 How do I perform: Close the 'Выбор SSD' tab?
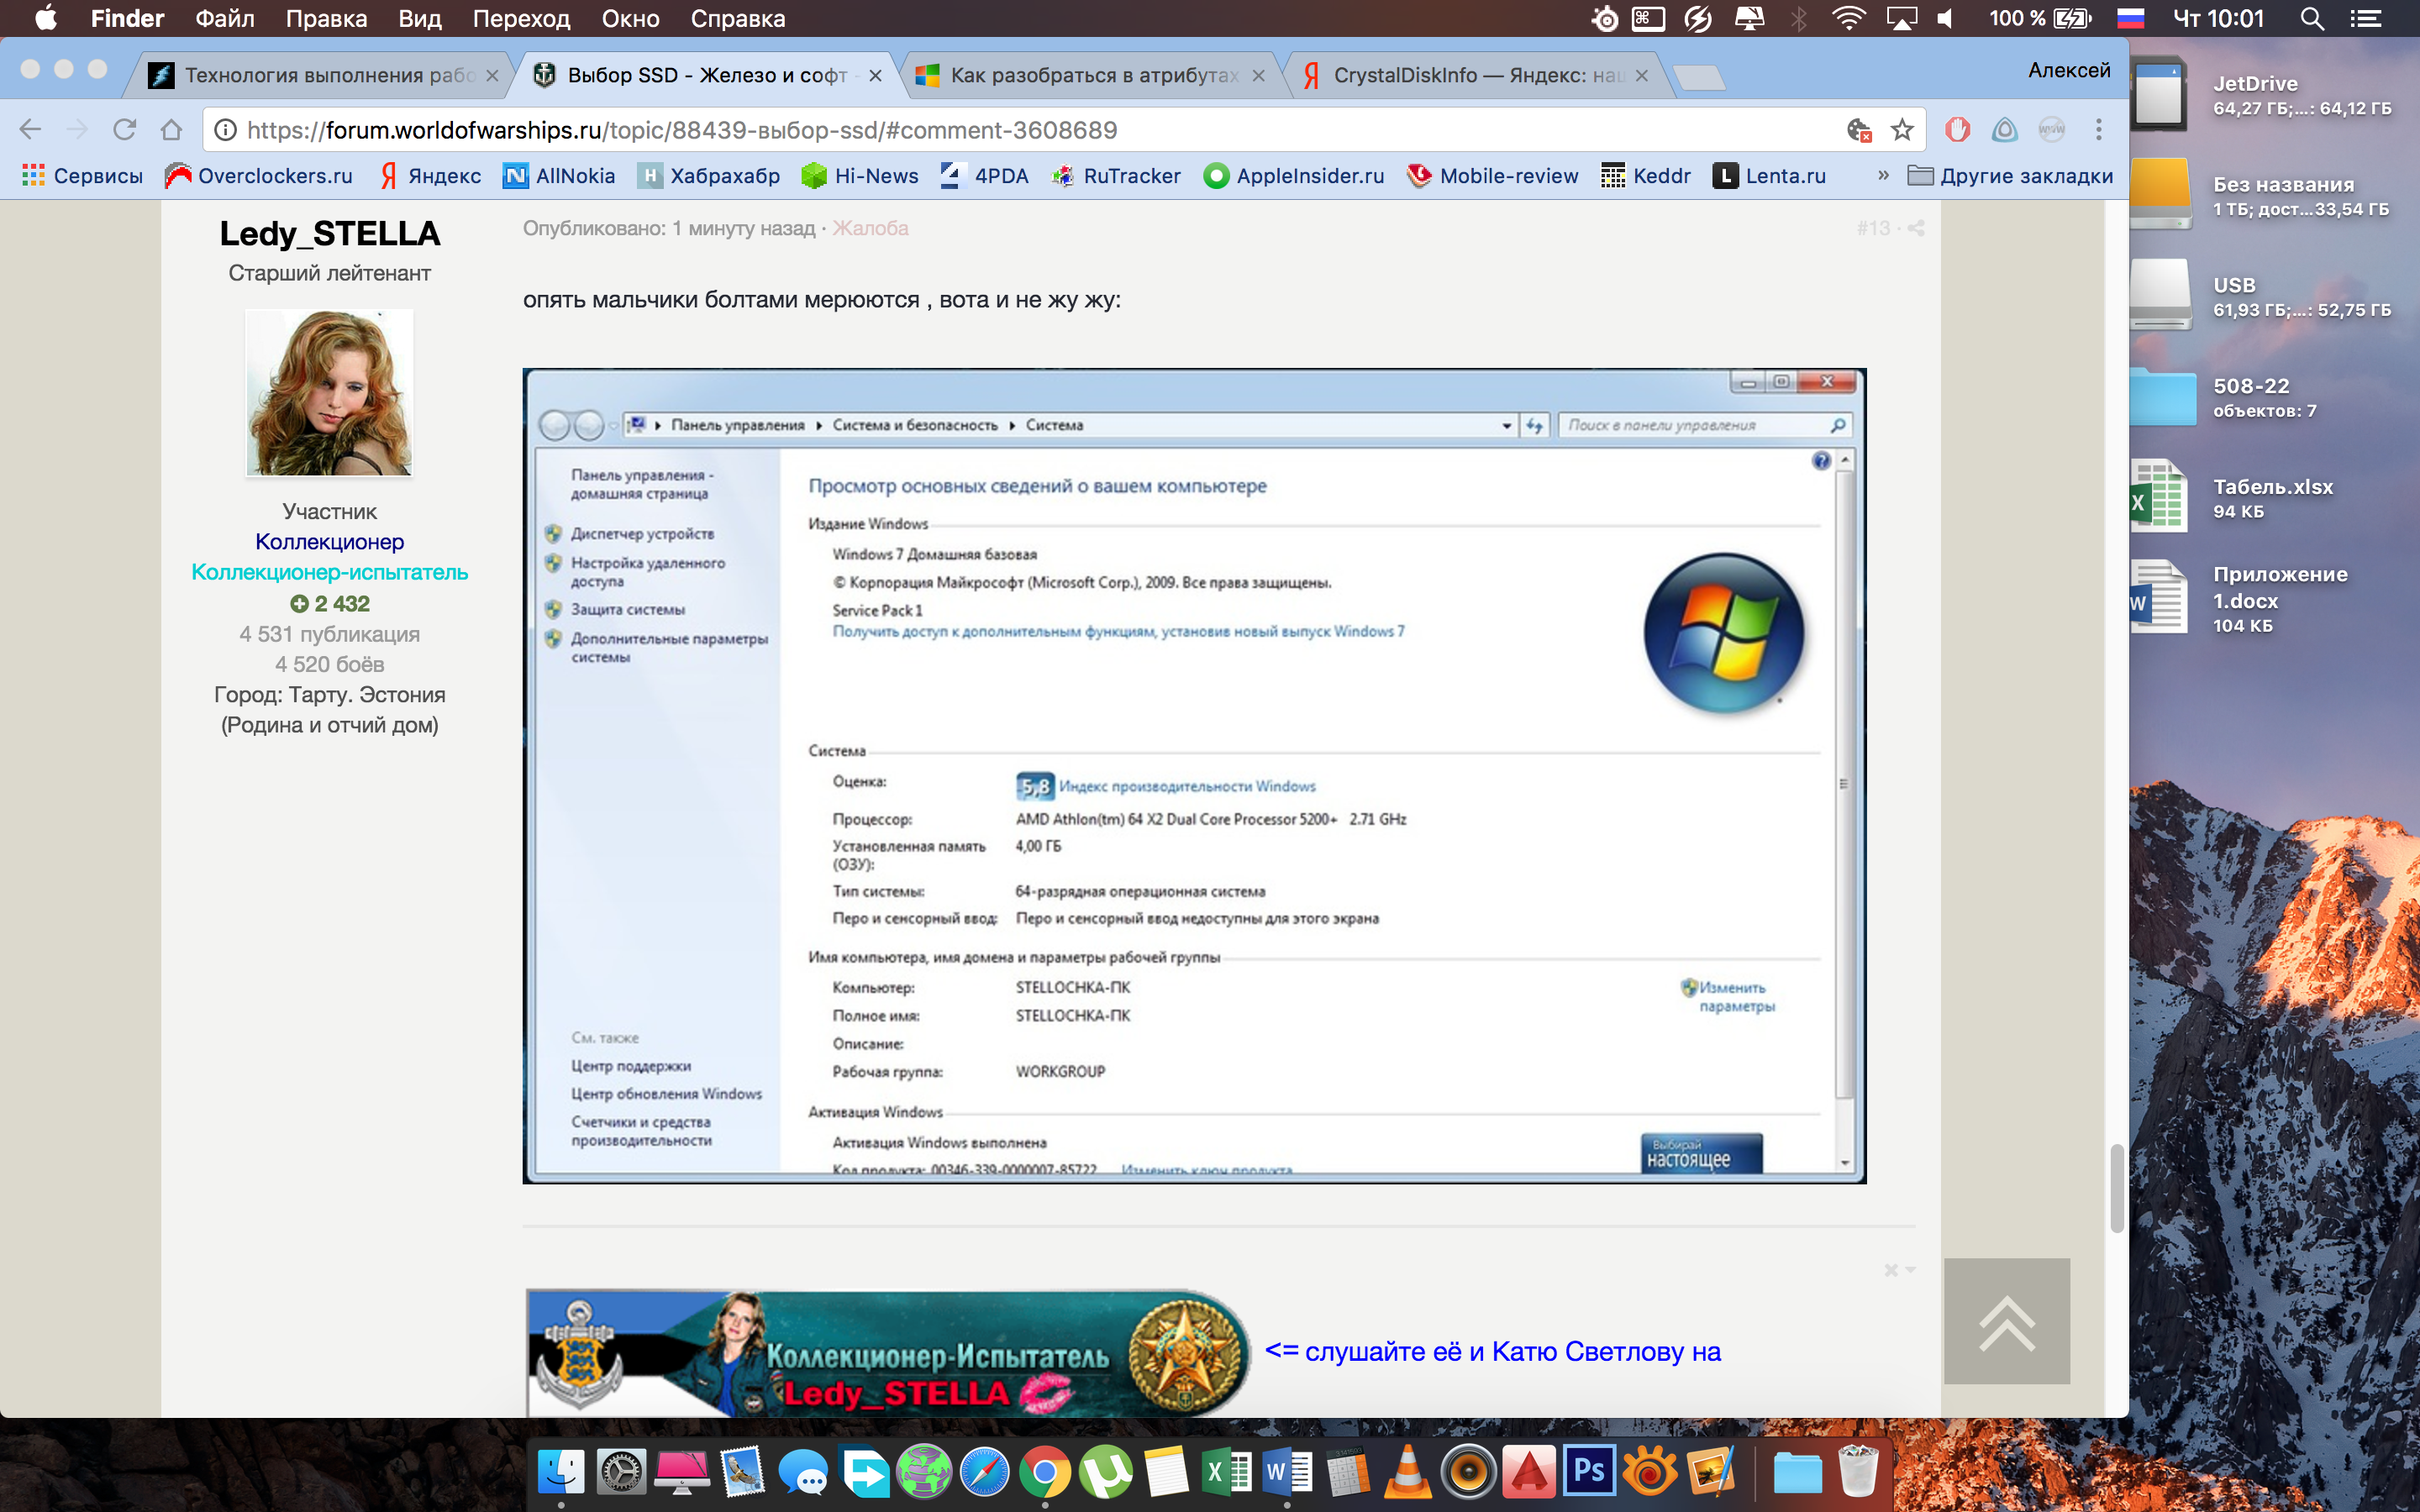click(875, 76)
